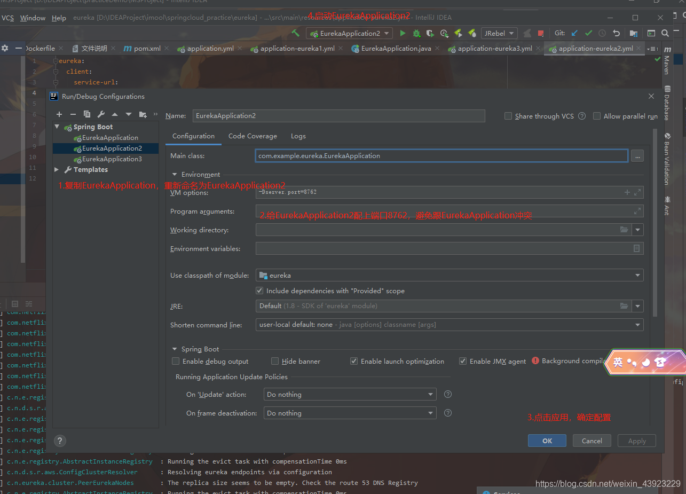Show Git history clock icon
686x494 pixels.
(602, 33)
